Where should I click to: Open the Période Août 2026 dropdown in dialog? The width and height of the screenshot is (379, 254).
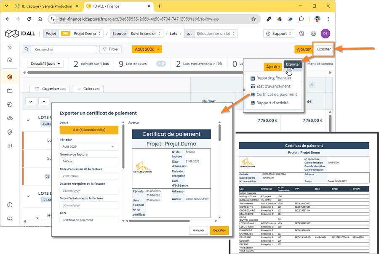pyautogui.click(x=89, y=147)
